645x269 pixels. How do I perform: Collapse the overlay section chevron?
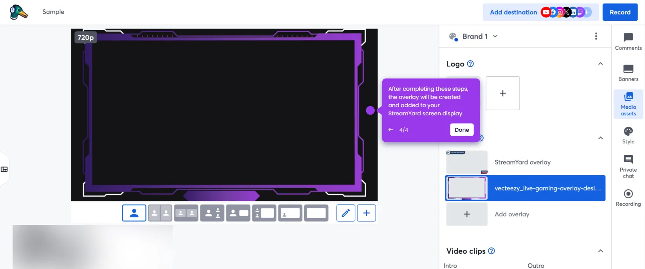click(600, 138)
